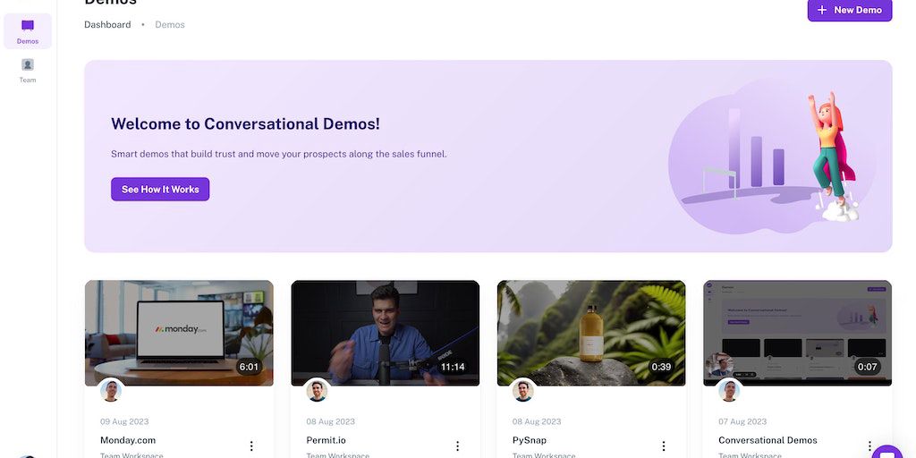
Task: Click the Monday.com demo author avatar
Action: point(111,390)
